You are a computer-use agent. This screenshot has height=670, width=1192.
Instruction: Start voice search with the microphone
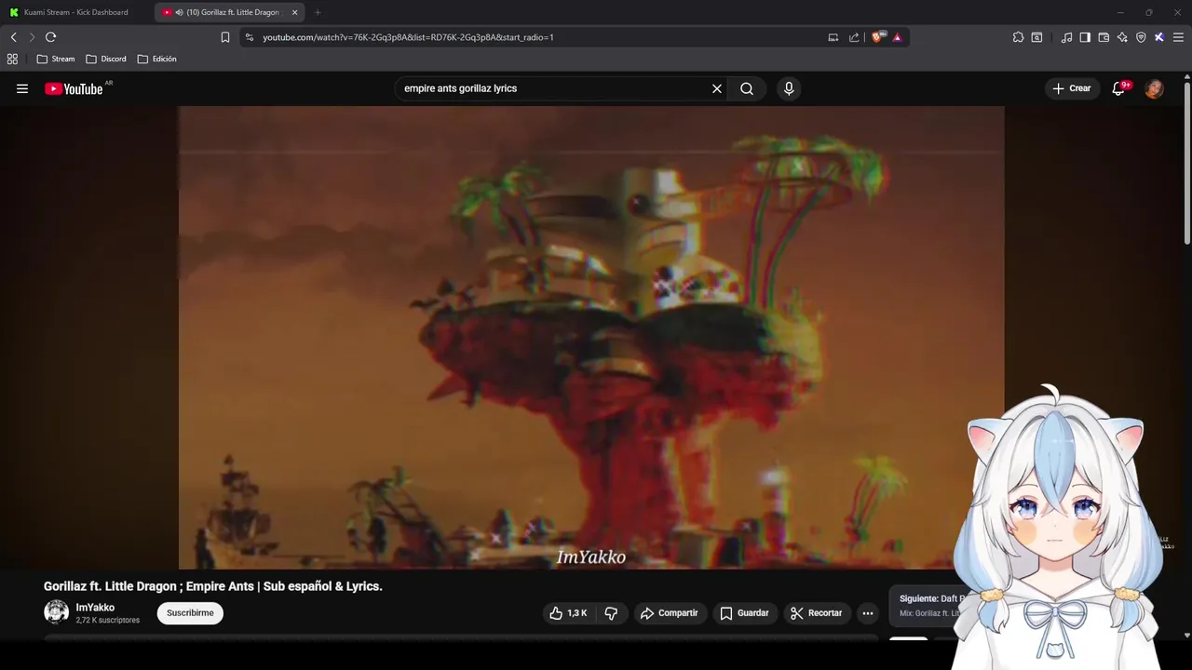789,88
